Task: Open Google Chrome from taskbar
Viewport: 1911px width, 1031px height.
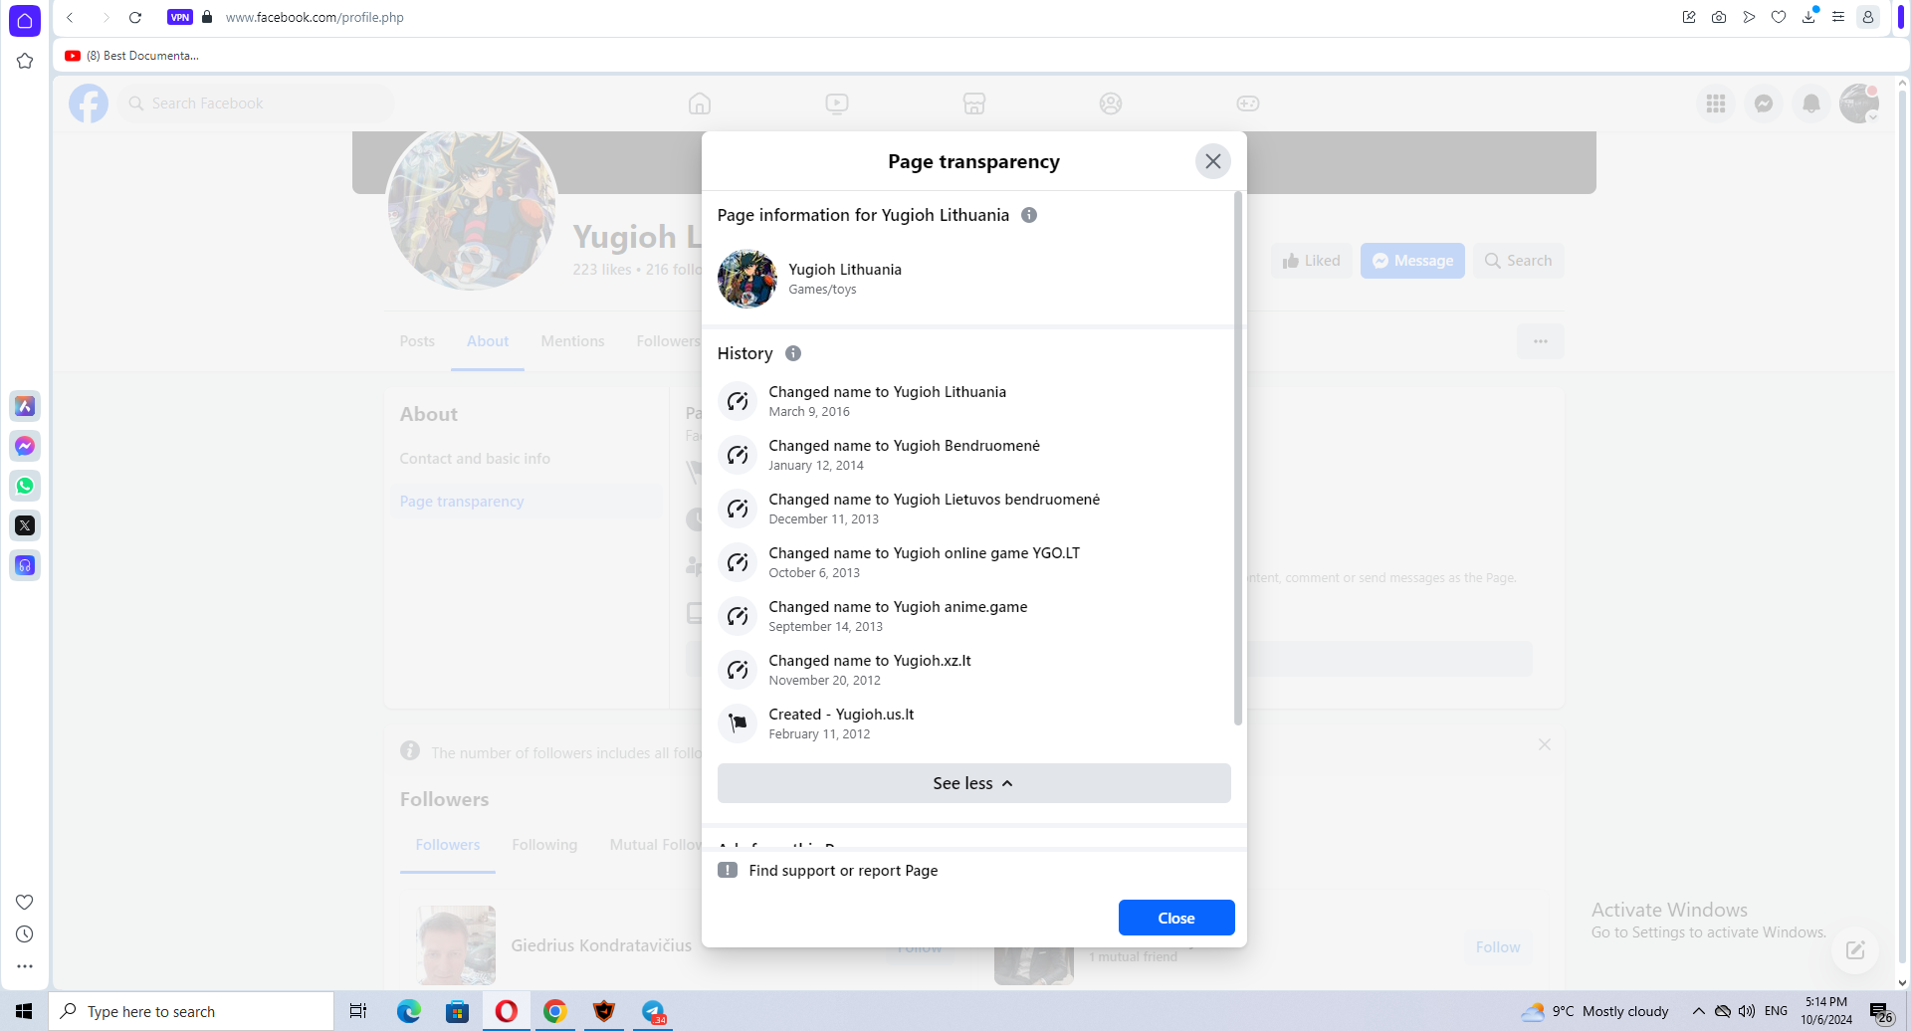Action: point(555,1011)
